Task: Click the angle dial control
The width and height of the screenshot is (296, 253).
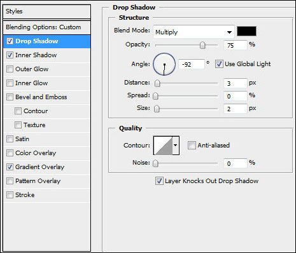Action: 164,64
